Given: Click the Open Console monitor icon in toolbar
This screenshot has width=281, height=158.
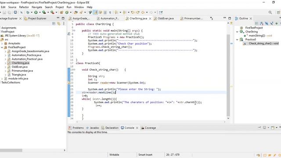Looking at the screenshot, I should click(x=15, y=12).
